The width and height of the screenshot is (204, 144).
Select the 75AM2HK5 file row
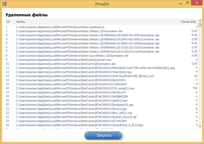[x=102, y=84]
